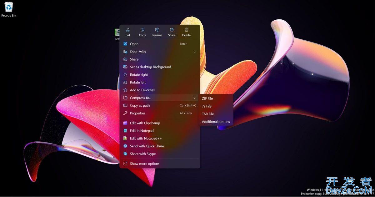
Task: Click the Copy icon in context menu
Action: click(142, 30)
